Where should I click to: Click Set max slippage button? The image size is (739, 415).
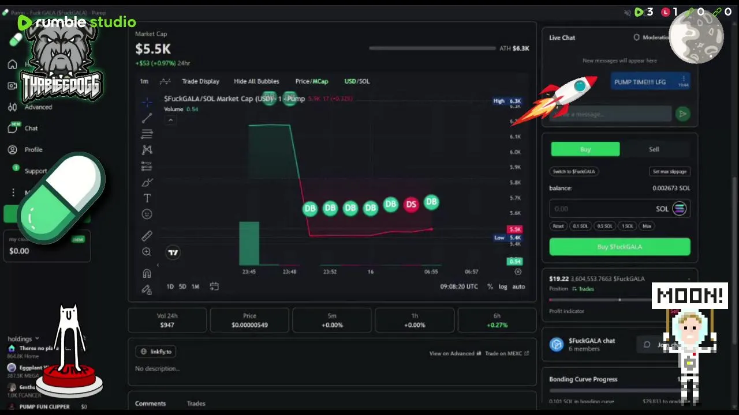[670, 171]
